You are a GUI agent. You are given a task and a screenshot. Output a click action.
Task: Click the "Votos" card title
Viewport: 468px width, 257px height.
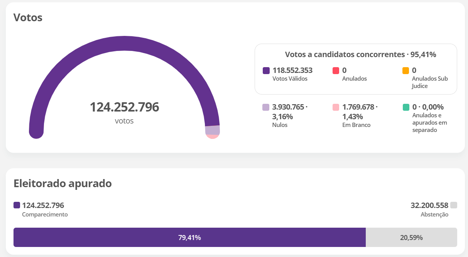[28, 17]
